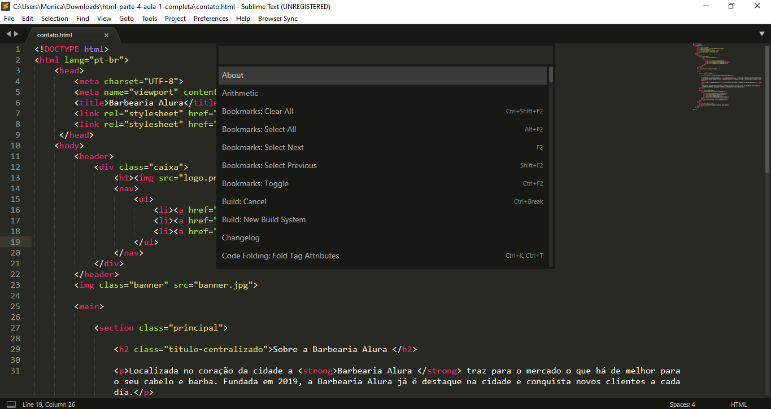
Task: Open the Goto menu
Action: pos(127,19)
